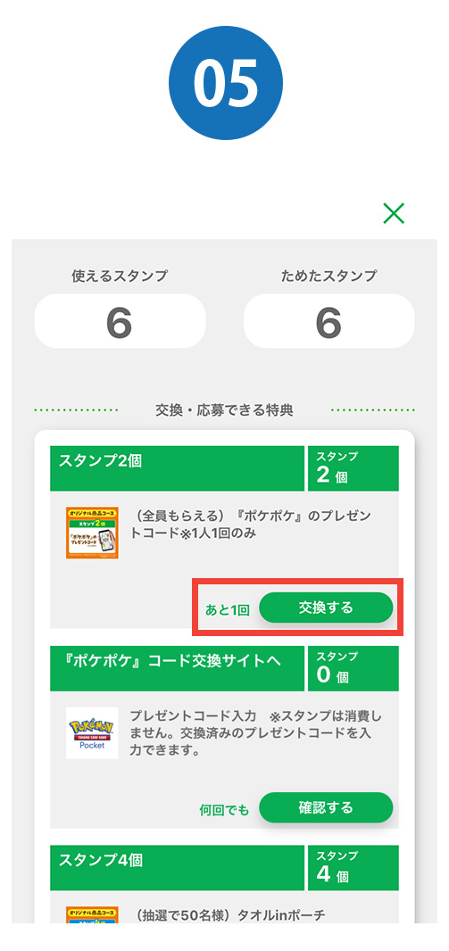Tap the ためたスタンプ count box

coord(328,321)
